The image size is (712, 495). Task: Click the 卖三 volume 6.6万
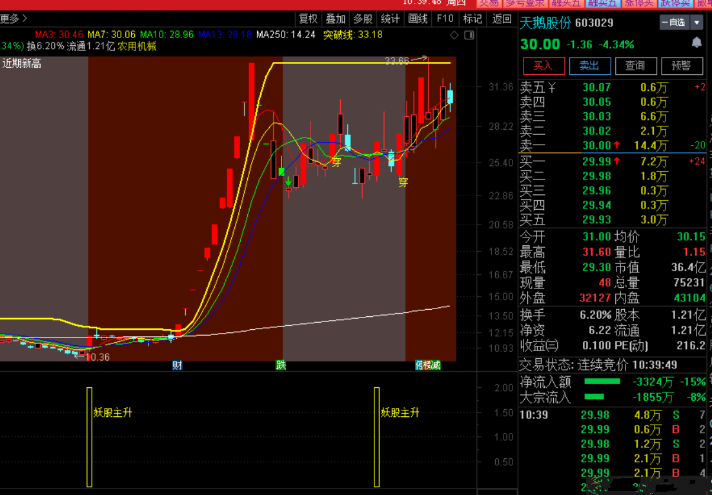click(654, 117)
